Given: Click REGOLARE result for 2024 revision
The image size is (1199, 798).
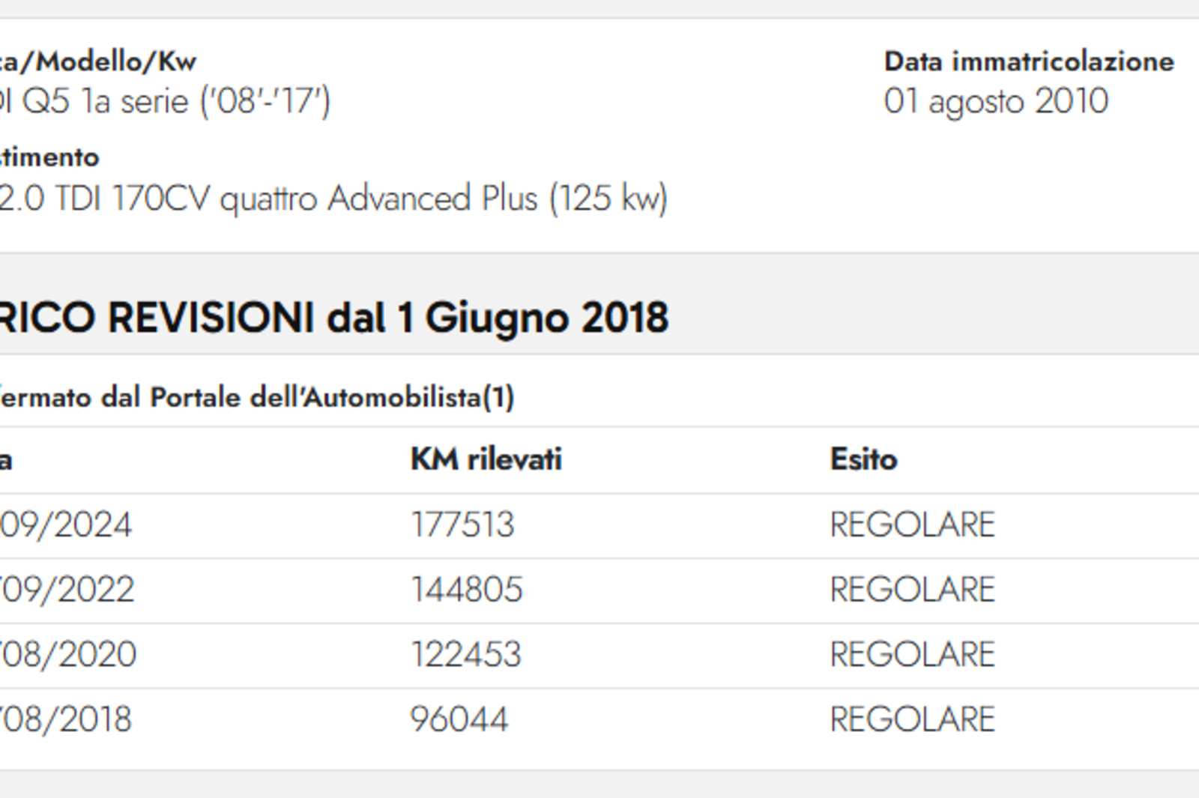Looking at the screenshot, I should point(912,525).
